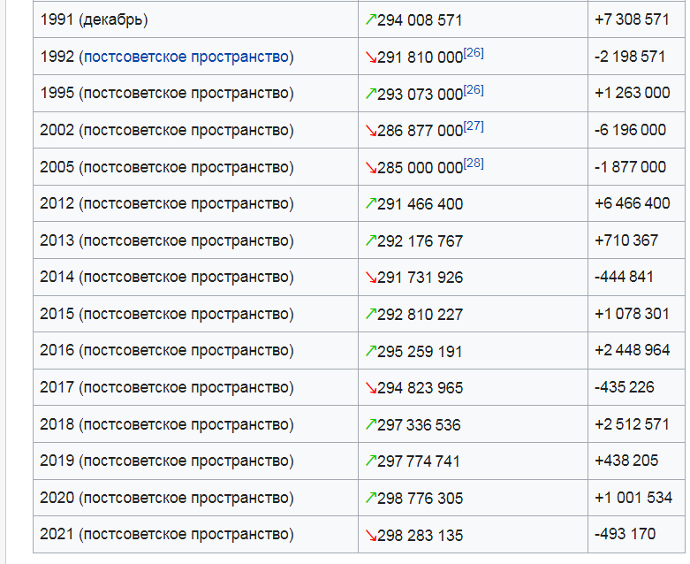The image size is (690, 564).
Task: Select the 2019 year label cell
Action: click(x=166, y=461)
